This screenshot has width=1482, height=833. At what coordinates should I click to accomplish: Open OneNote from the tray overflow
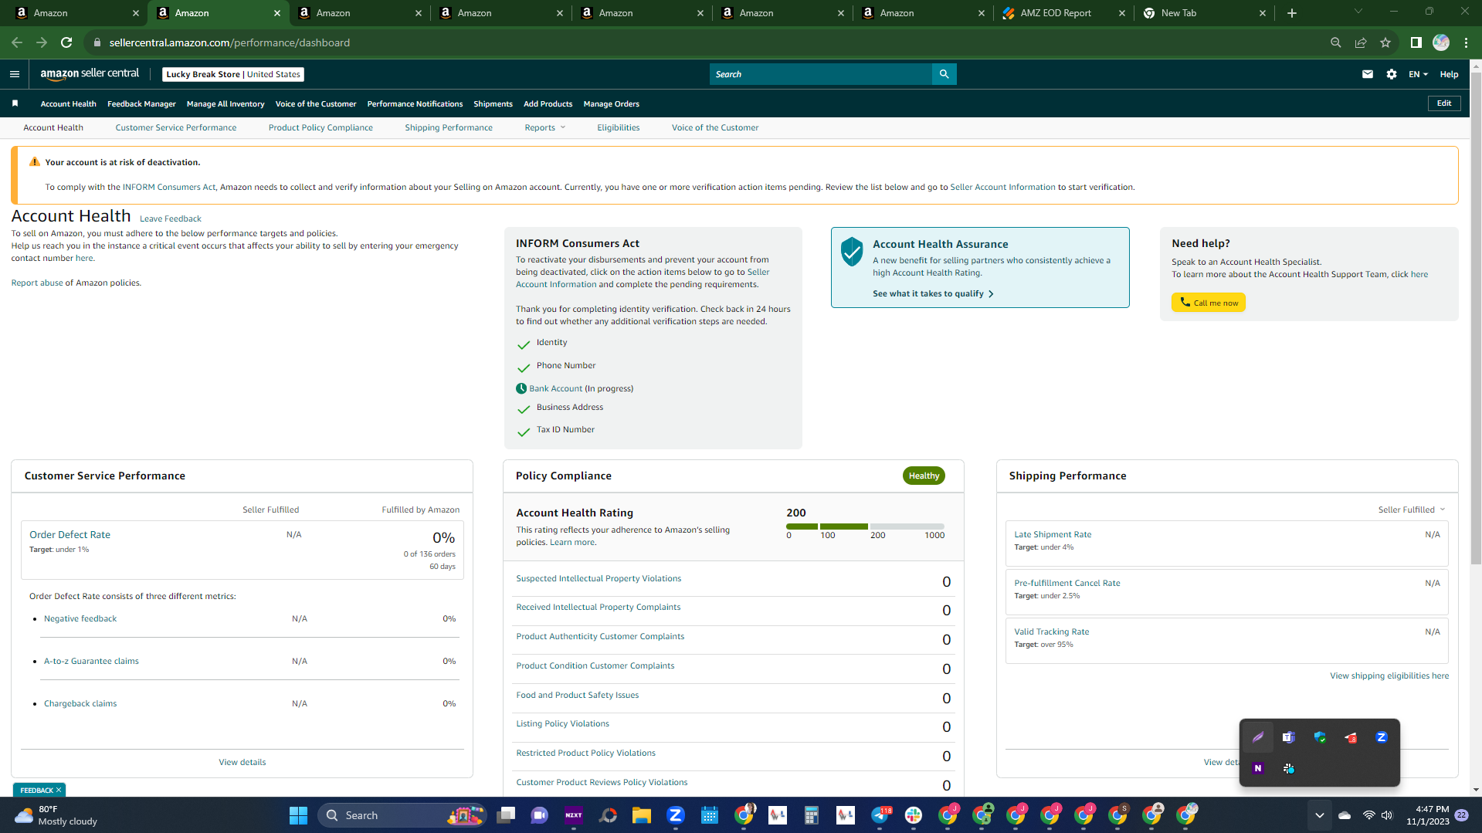click(1258, 768)
